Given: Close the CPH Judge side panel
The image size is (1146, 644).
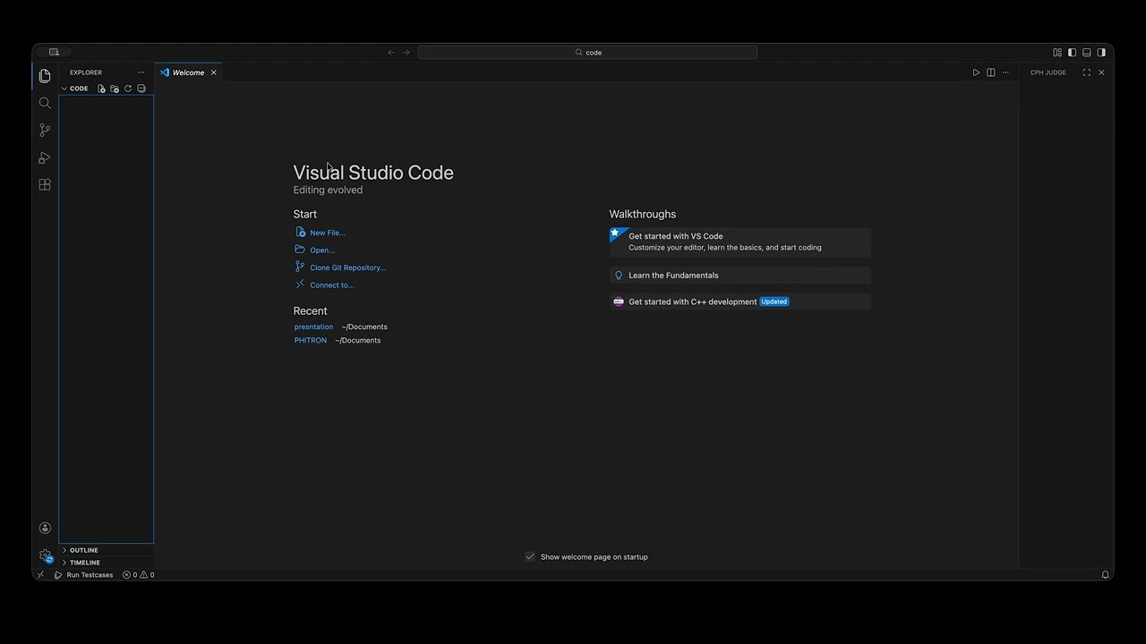Looking at the screenshot, I should click(x=1101, y=72).
